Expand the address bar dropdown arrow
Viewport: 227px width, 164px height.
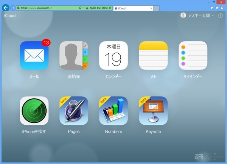pyautogui.click(x=83, y=8)
